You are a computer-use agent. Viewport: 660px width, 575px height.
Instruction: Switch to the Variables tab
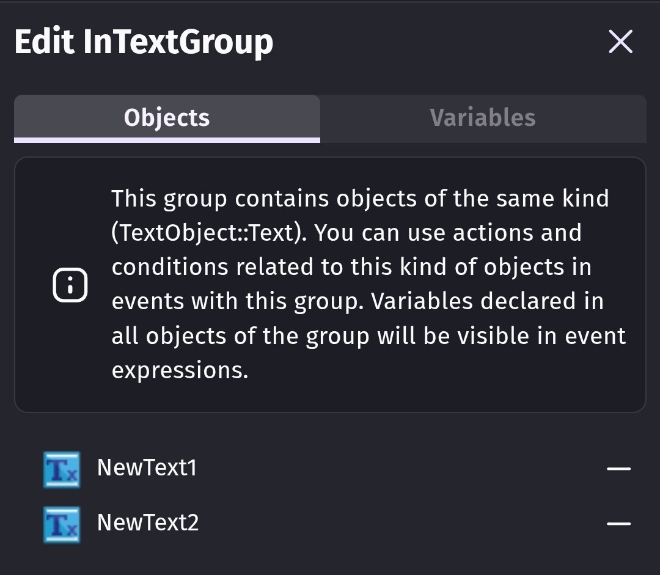(x=482, y=117)
